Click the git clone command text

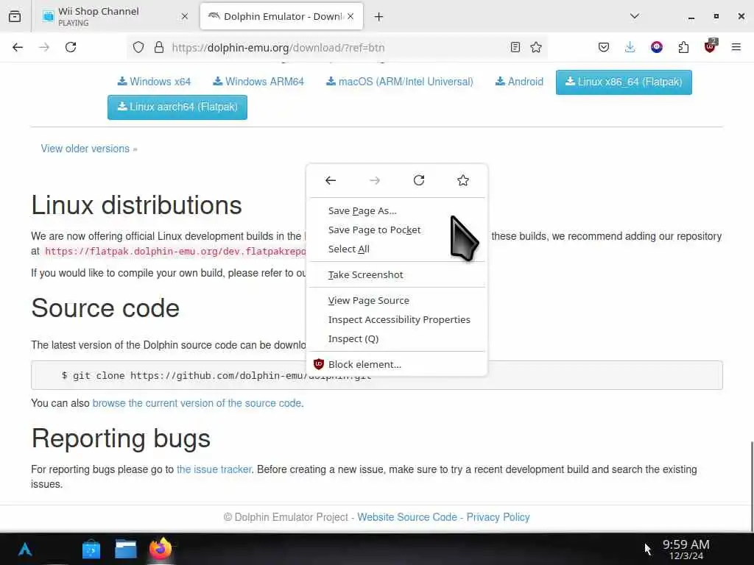tap(216, 376)
